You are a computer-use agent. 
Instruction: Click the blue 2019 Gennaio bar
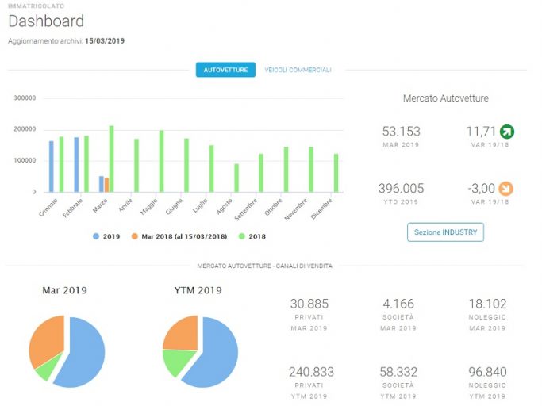click(x=52, y=167)
